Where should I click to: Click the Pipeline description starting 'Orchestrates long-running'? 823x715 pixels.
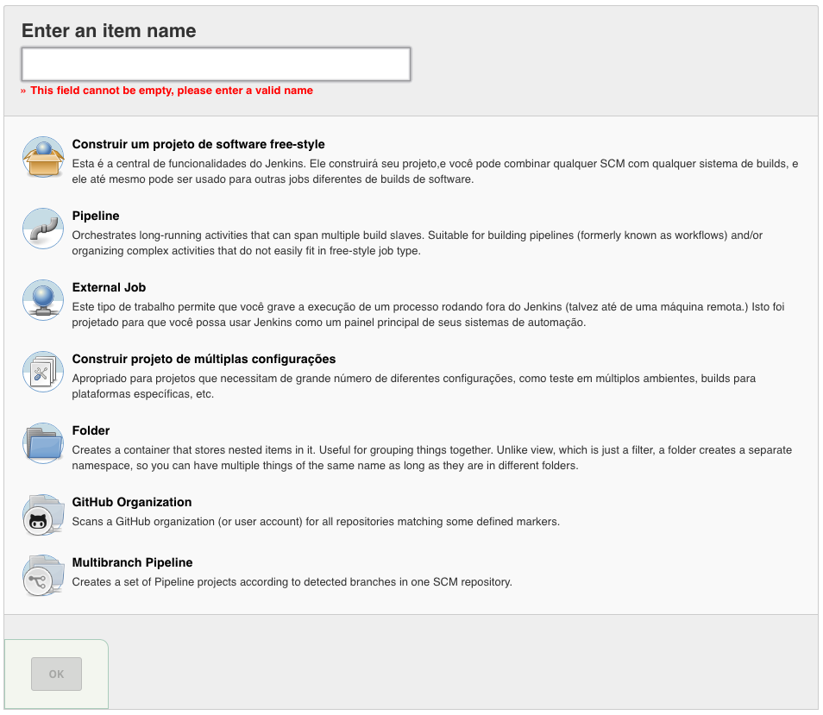click(418, 243)
